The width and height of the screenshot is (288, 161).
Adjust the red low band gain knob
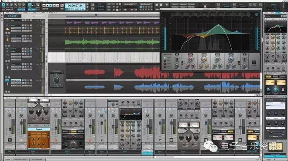click(190, 59)
